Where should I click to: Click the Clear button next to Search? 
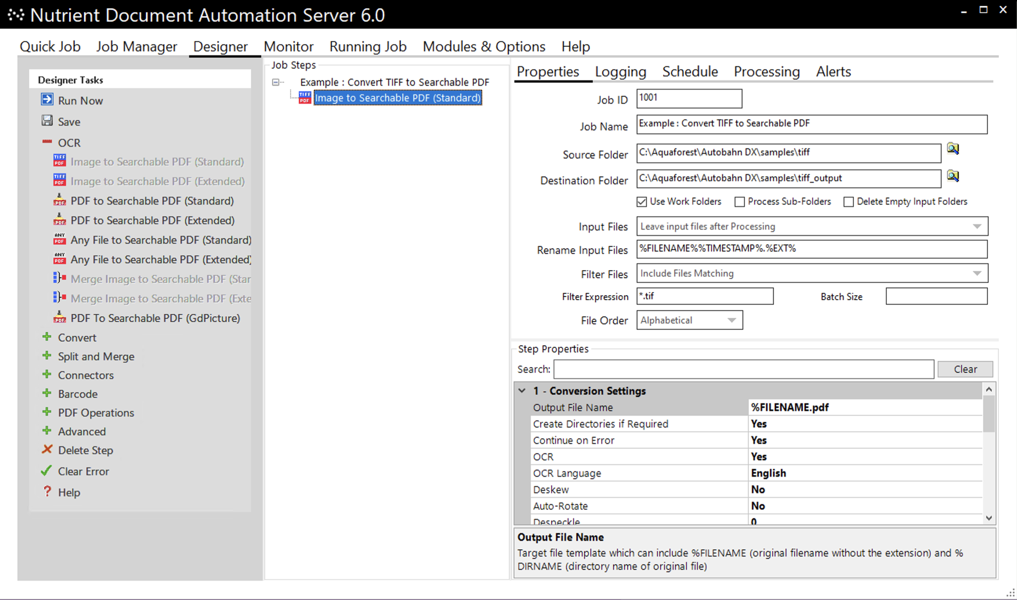965,369
